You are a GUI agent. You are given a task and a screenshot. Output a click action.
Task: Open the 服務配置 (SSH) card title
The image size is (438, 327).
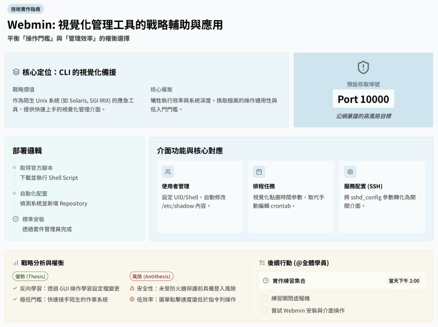tap(363, 186)
